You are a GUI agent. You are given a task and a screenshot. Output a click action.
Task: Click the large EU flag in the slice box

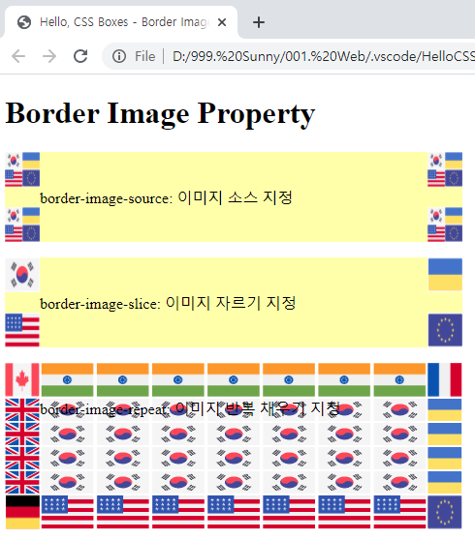pos(445,330)
